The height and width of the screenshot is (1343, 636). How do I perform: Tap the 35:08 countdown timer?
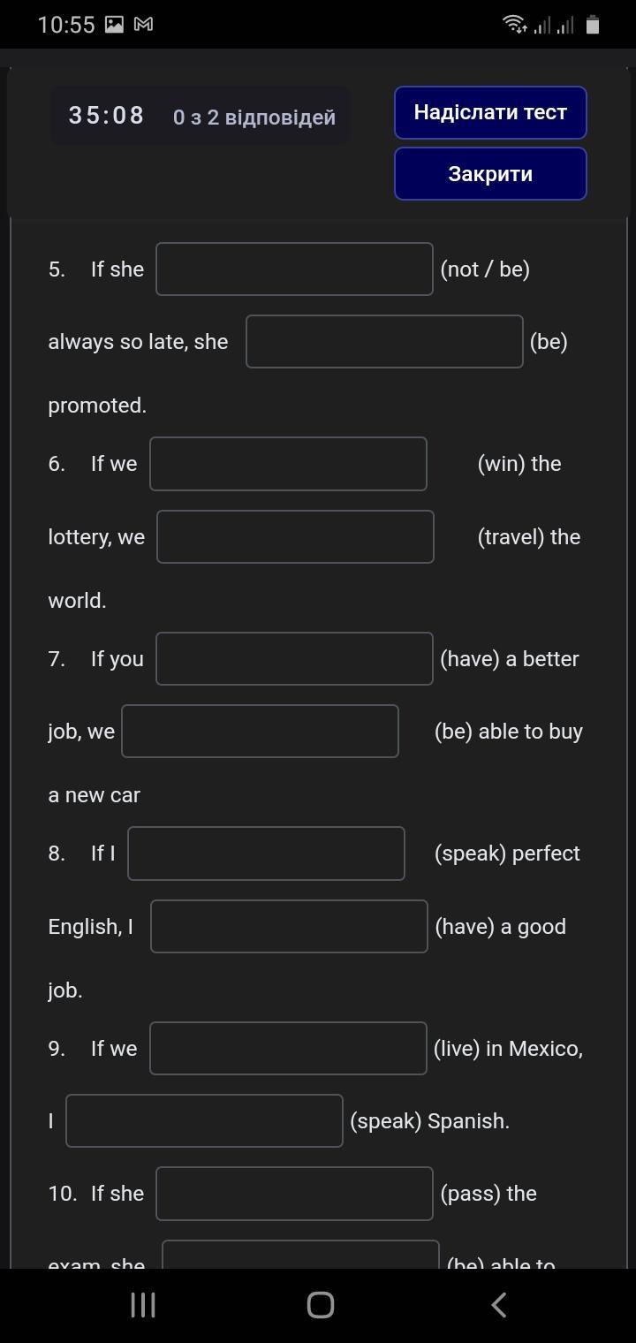(106, 116)
